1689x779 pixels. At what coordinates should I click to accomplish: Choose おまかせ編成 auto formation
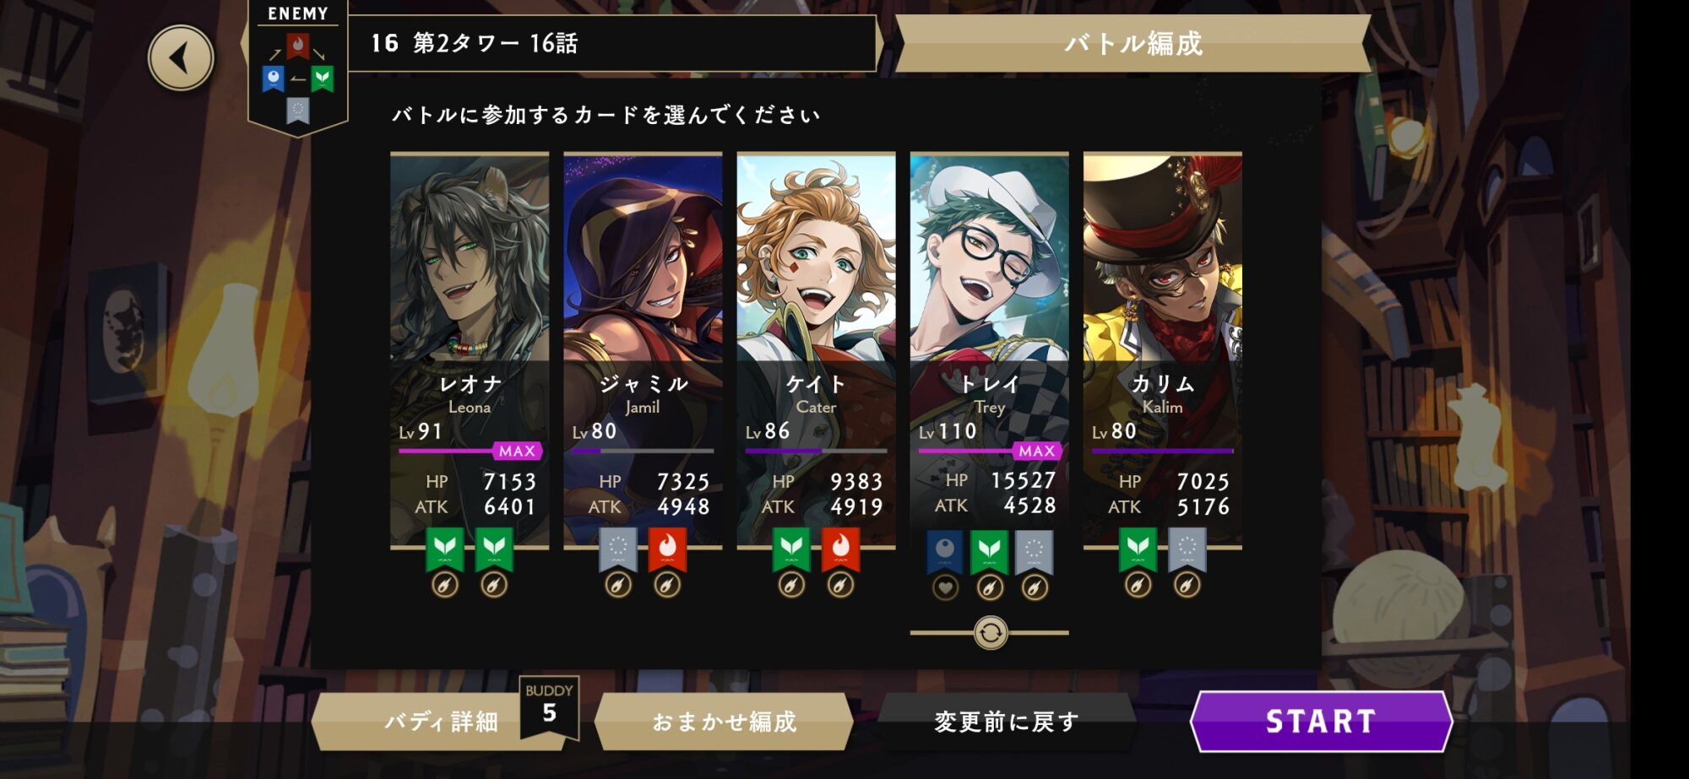click(x=724, y=722)
